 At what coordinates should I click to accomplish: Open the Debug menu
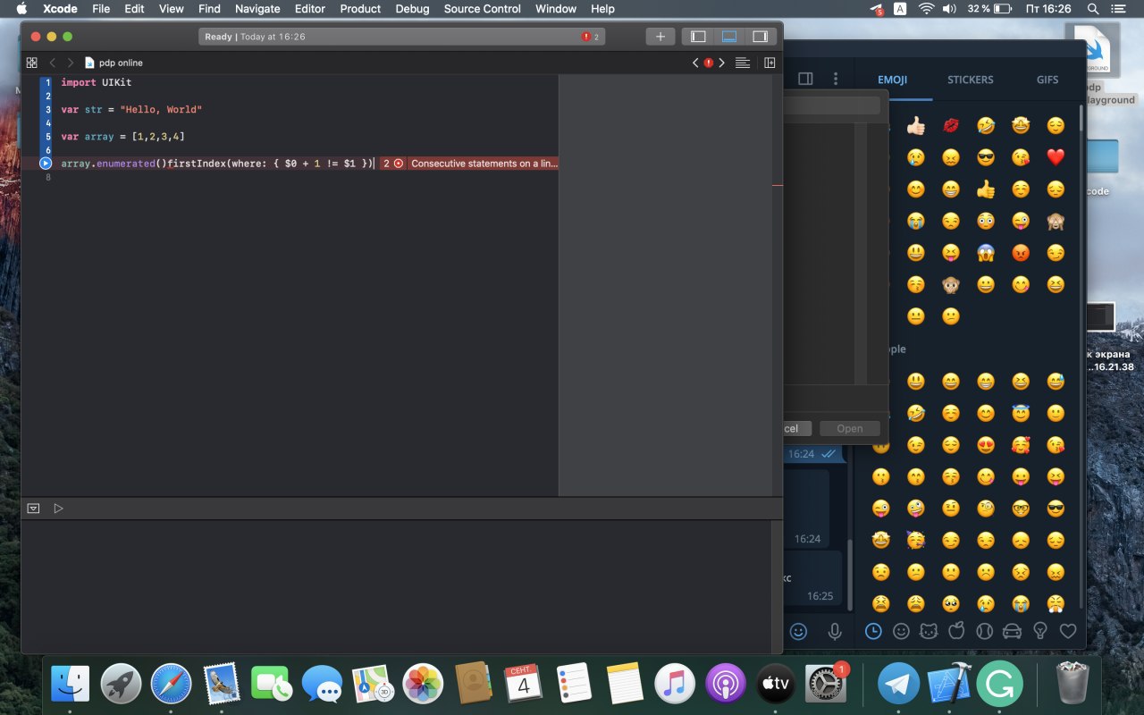click(x=412, y=9)
